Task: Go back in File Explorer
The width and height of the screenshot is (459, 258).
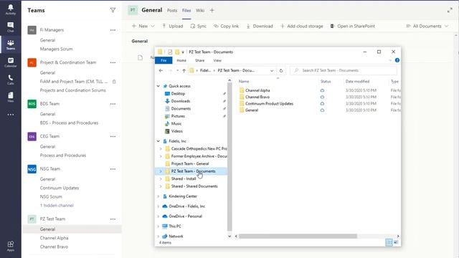Action: (161, 70)
